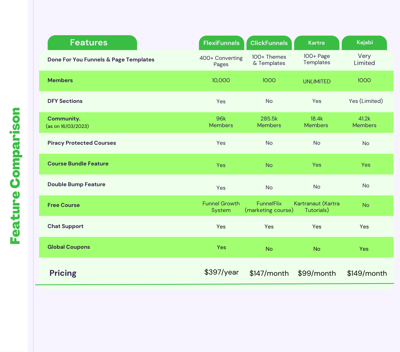Viewport: 400px width, 352px height.
Task: Click the 285.5k Members cell
Action: pyautogui.click(x=269, y=122)
